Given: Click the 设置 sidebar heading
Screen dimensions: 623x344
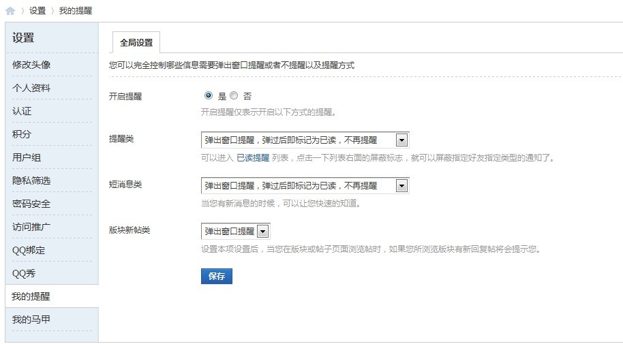Looking at the screenshot, I should (x=23, y=37).
